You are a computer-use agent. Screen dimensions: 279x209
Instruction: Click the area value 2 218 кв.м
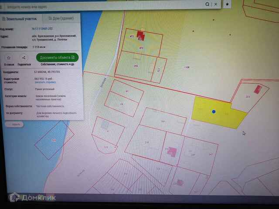point(39,47)
